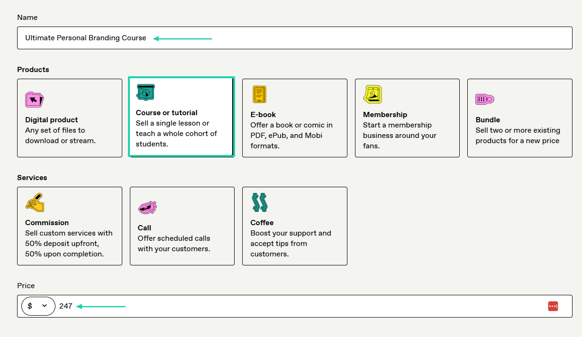Select the Digital product type
The width and height of the screenshot is (582, 337).
(x=70, y=118)
